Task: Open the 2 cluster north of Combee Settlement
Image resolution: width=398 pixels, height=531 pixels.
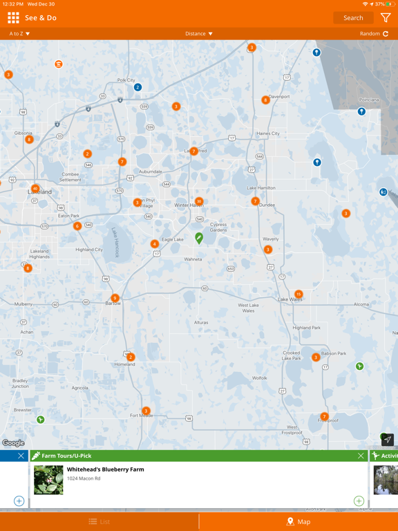Action: click(87, 153)
